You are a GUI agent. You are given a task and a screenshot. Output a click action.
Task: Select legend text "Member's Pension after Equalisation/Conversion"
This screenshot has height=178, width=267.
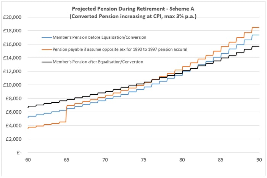[x=100, y=62]
